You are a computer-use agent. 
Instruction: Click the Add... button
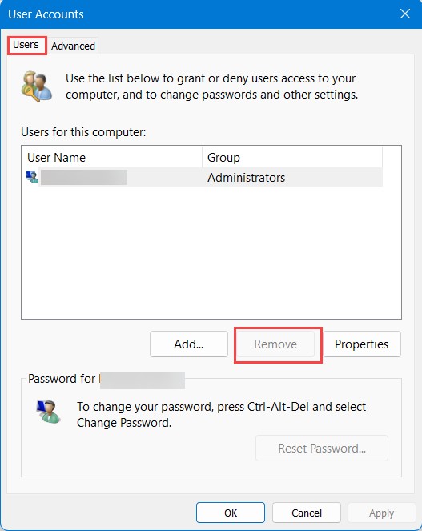pyautogui.click(x=189, y=344)
